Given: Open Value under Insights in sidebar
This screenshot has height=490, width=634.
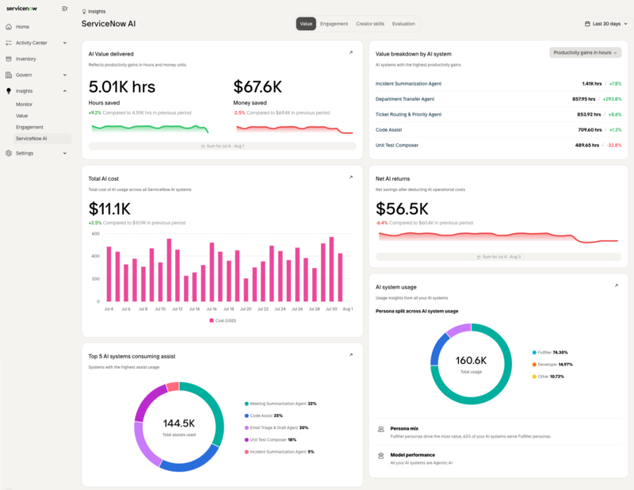Looking at the screenshot, I should [22, 116].
